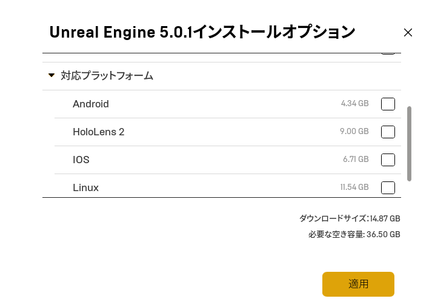The width and height of the screenshot is (432, 307).
Task: Collapse the 対応プラットフォーム section arrow
Action: [x=52, y=76]
